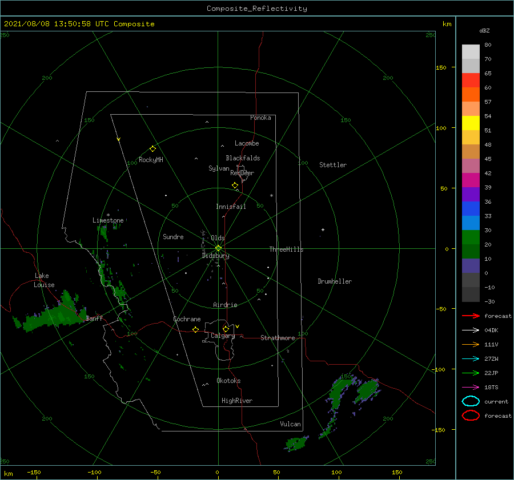This screenshot has width=514, height=480.
Task: Select the orange 60 dBZ legend swatch
Action: [471, 94]
